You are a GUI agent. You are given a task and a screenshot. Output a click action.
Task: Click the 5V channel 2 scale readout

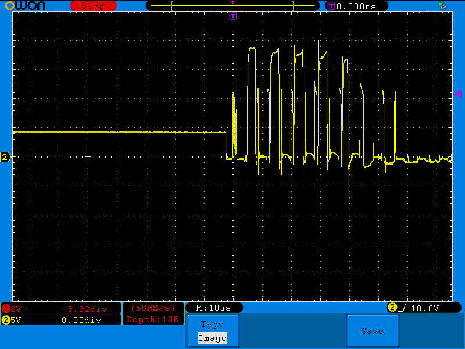point(19,320)
